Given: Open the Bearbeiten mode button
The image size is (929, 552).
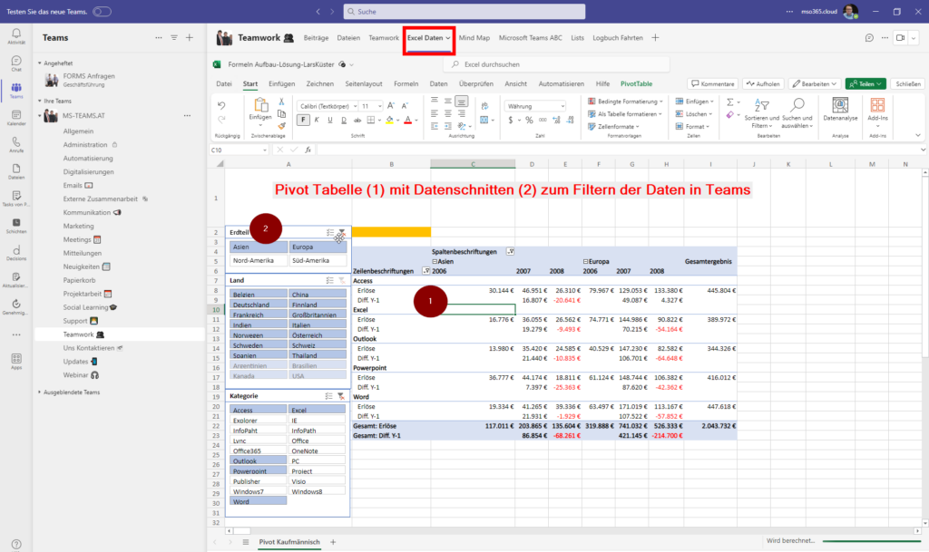Looking at the screenshot, I should (814, 84).
